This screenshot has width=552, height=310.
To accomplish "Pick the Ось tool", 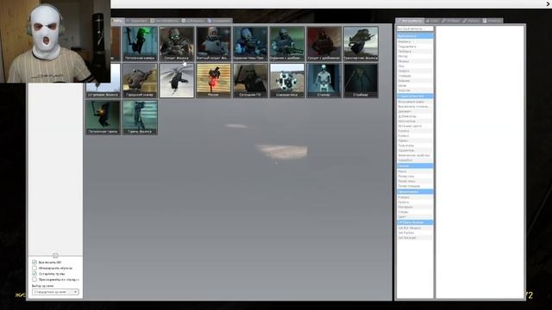I will (x=415, y=66).
